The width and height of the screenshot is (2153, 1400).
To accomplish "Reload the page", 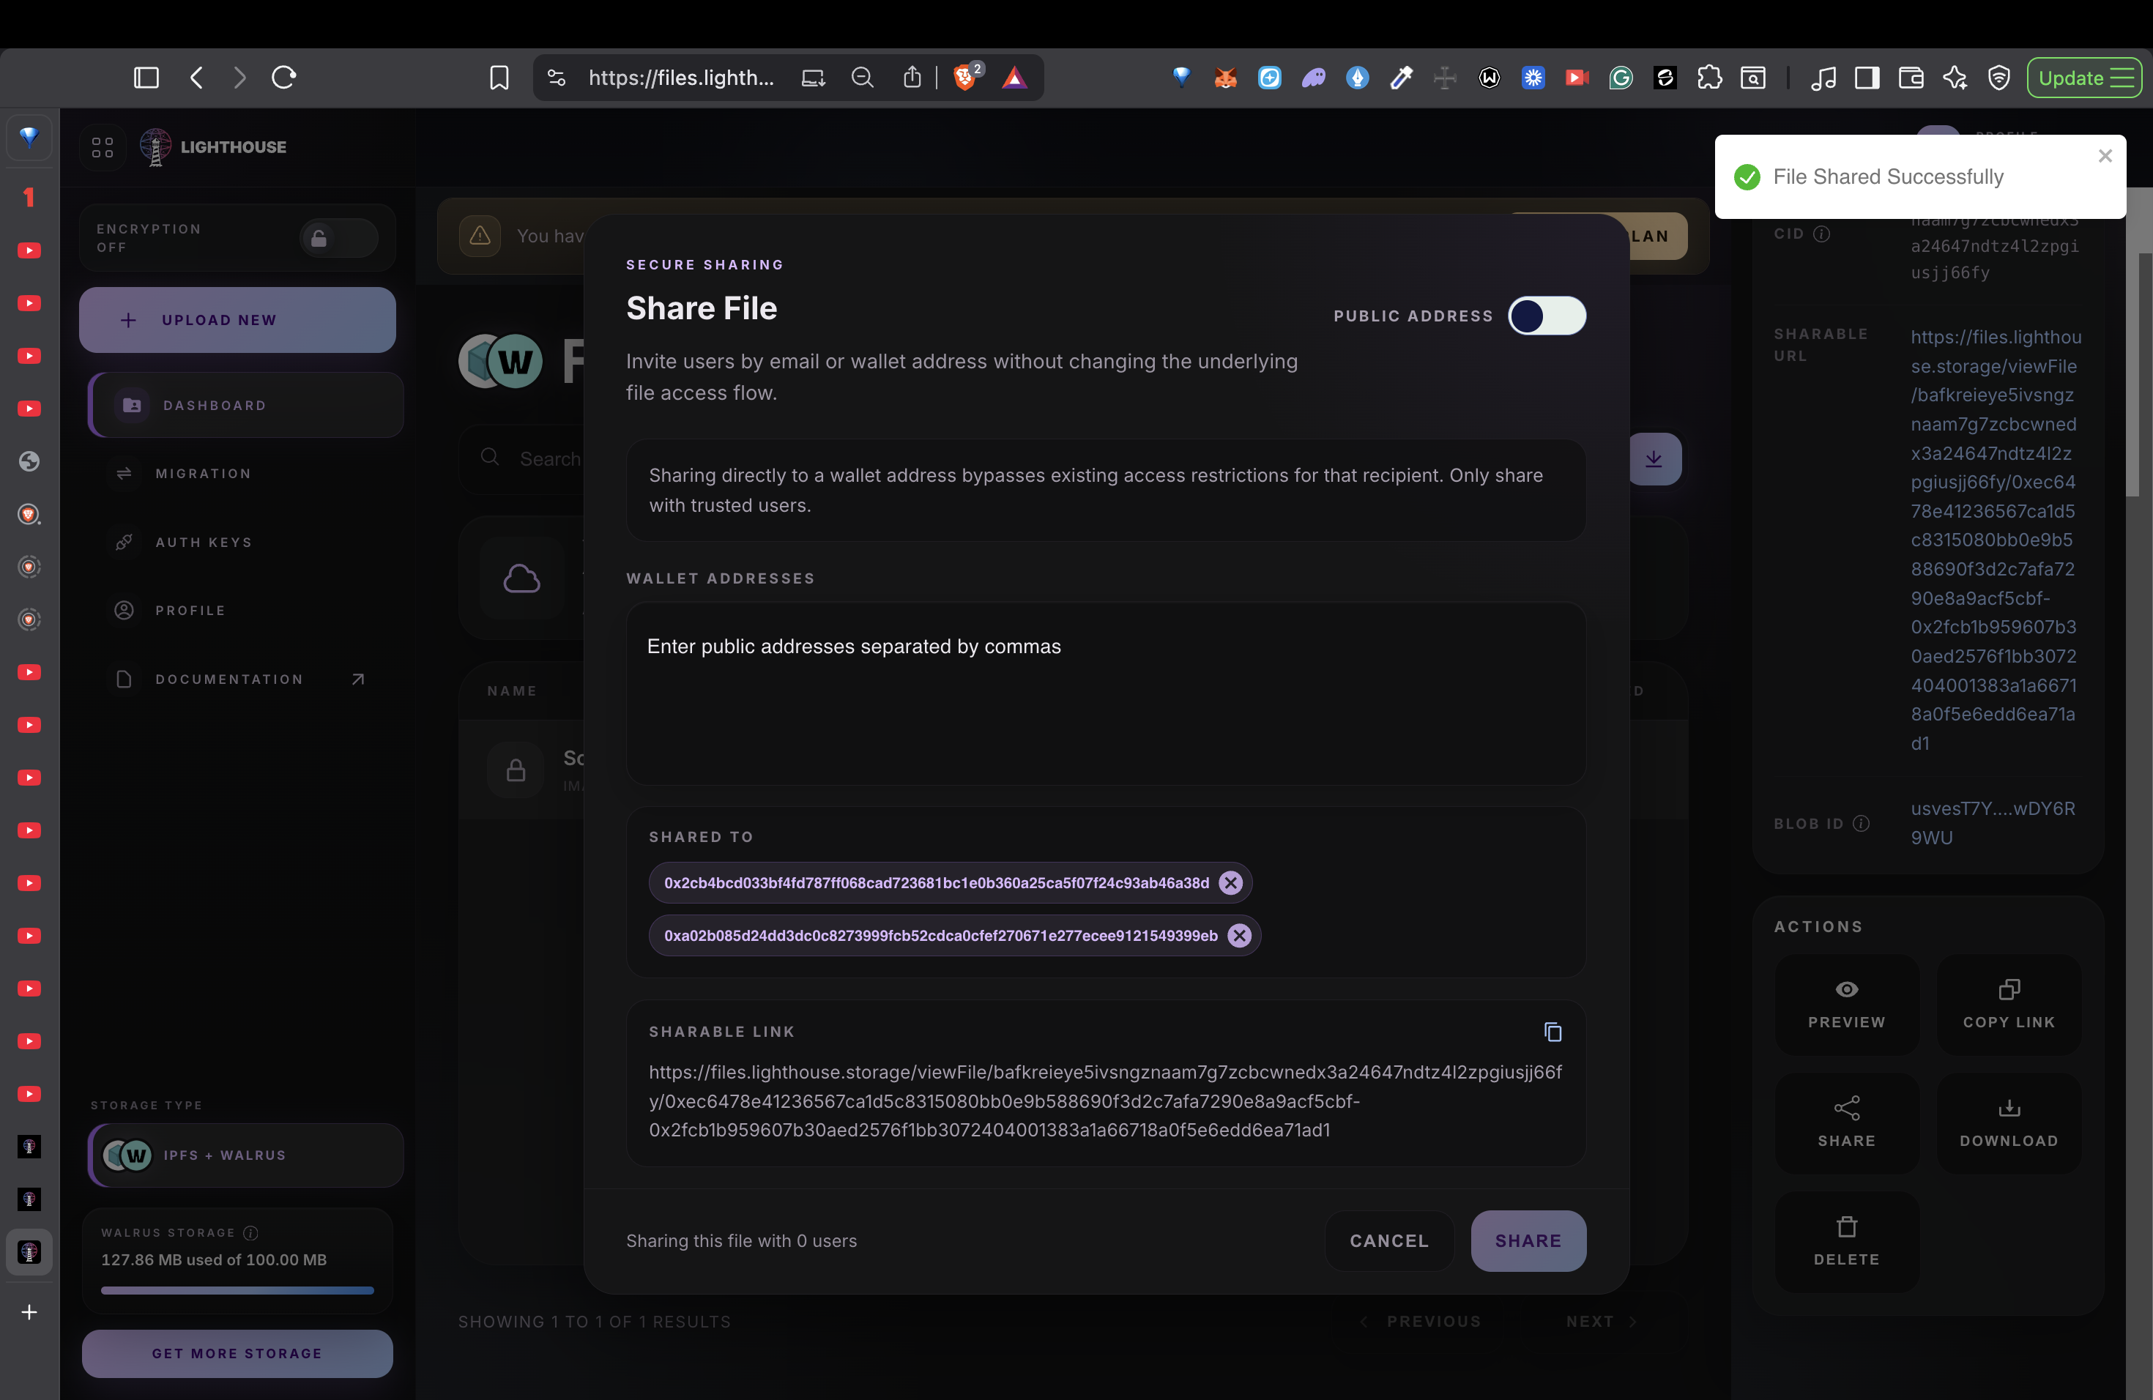I will [x=284, y=78].
